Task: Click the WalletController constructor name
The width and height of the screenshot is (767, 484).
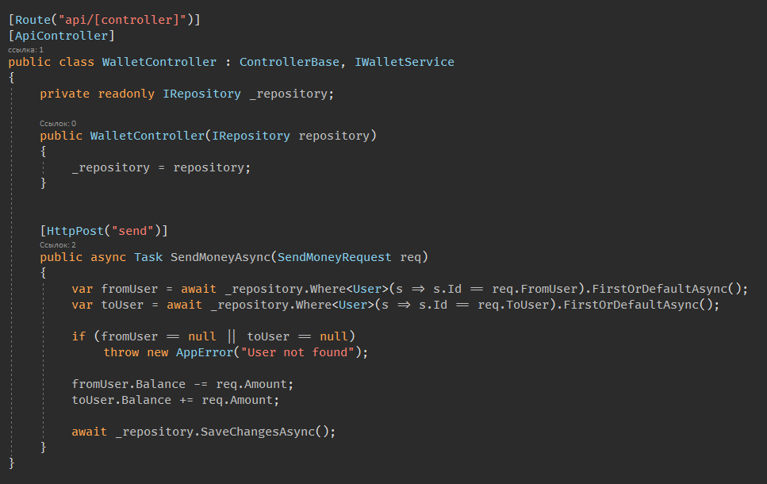Action: 148,136
